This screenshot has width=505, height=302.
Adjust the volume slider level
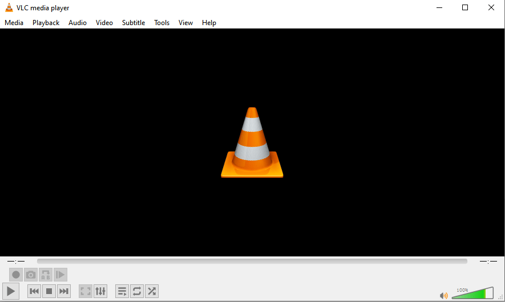[472, 294]
